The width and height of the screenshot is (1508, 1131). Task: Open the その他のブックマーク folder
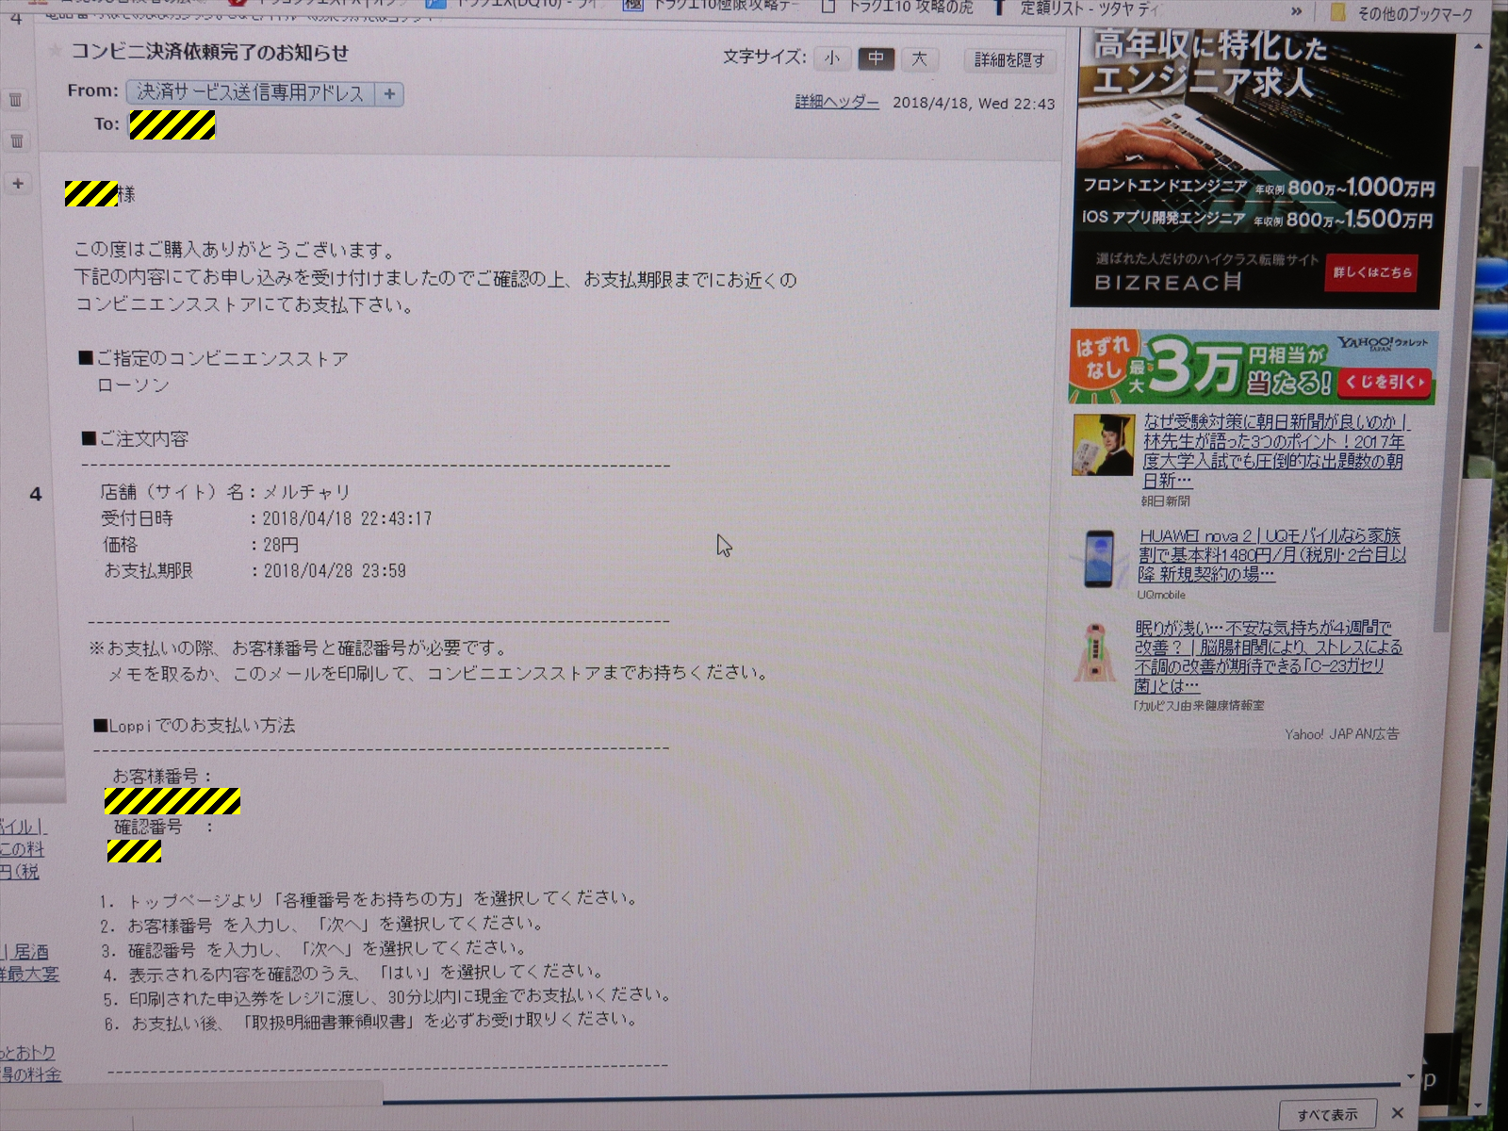(1404, 13)
